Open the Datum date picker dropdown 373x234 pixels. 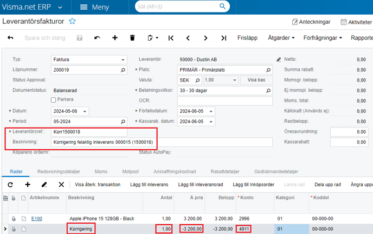[x=85, y=111]
